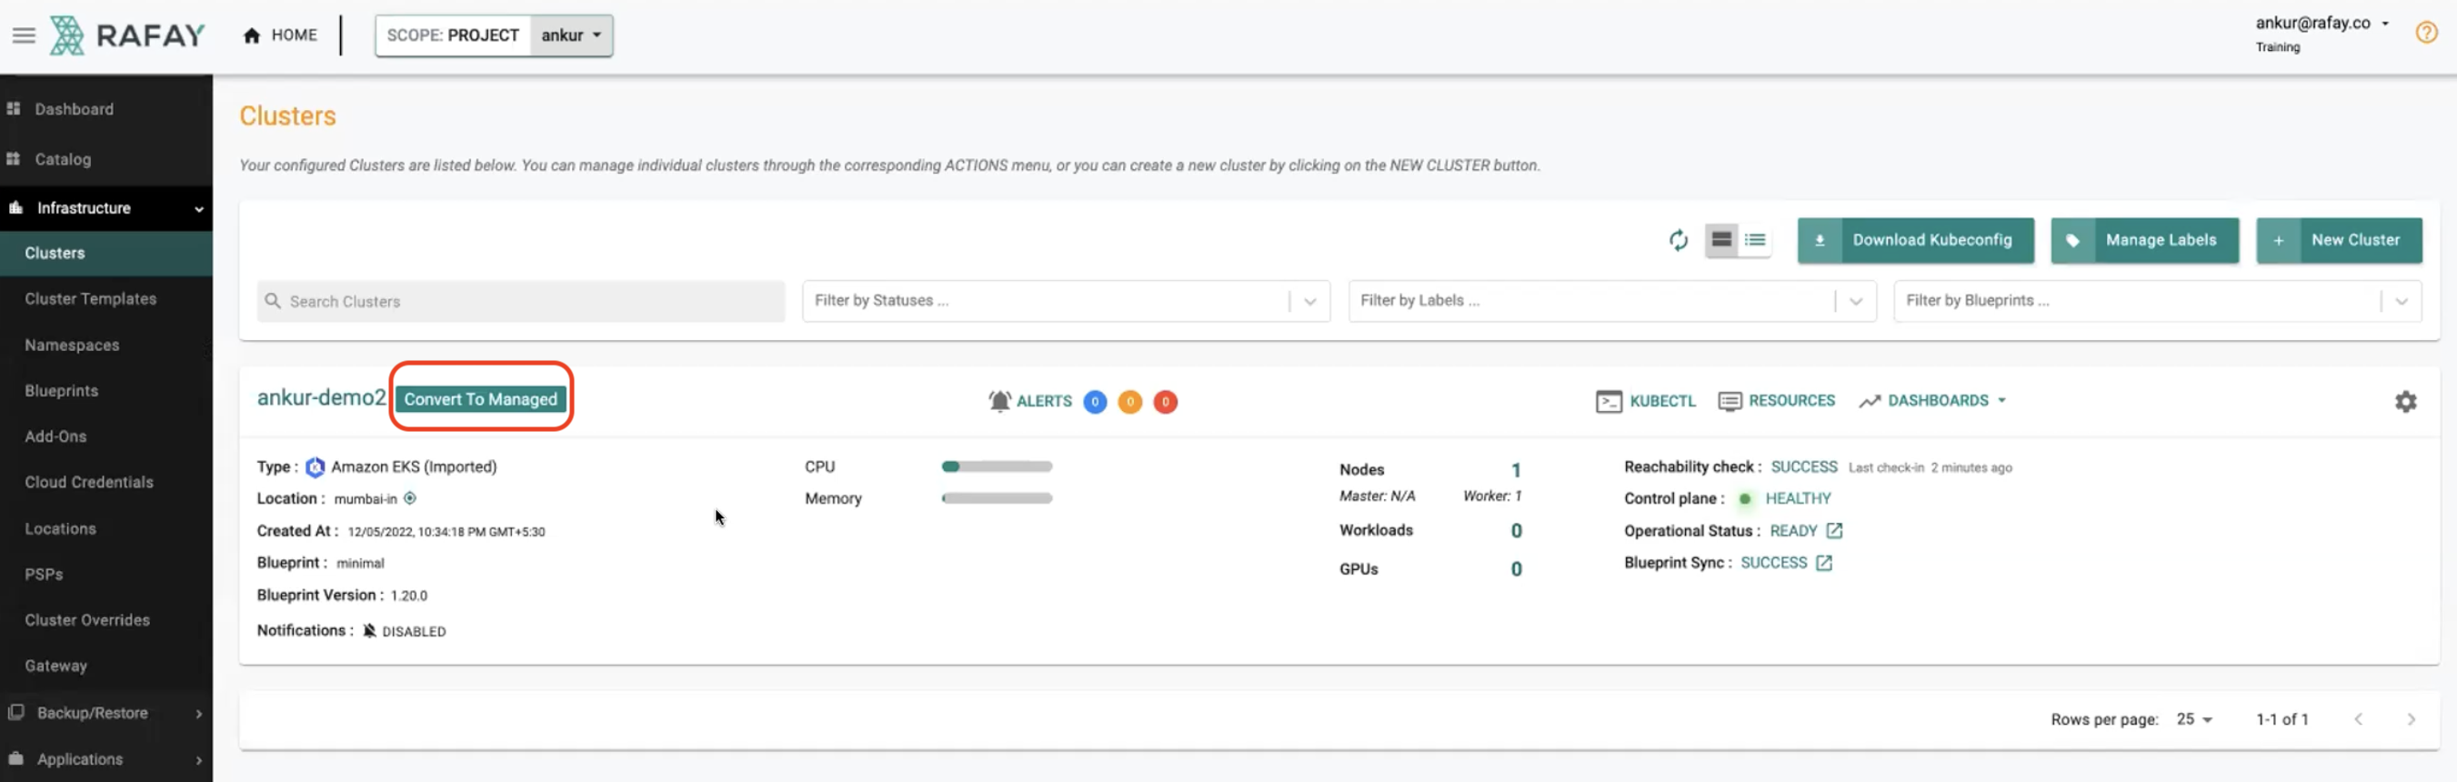Click the help question mark icon

[2425, 34]
